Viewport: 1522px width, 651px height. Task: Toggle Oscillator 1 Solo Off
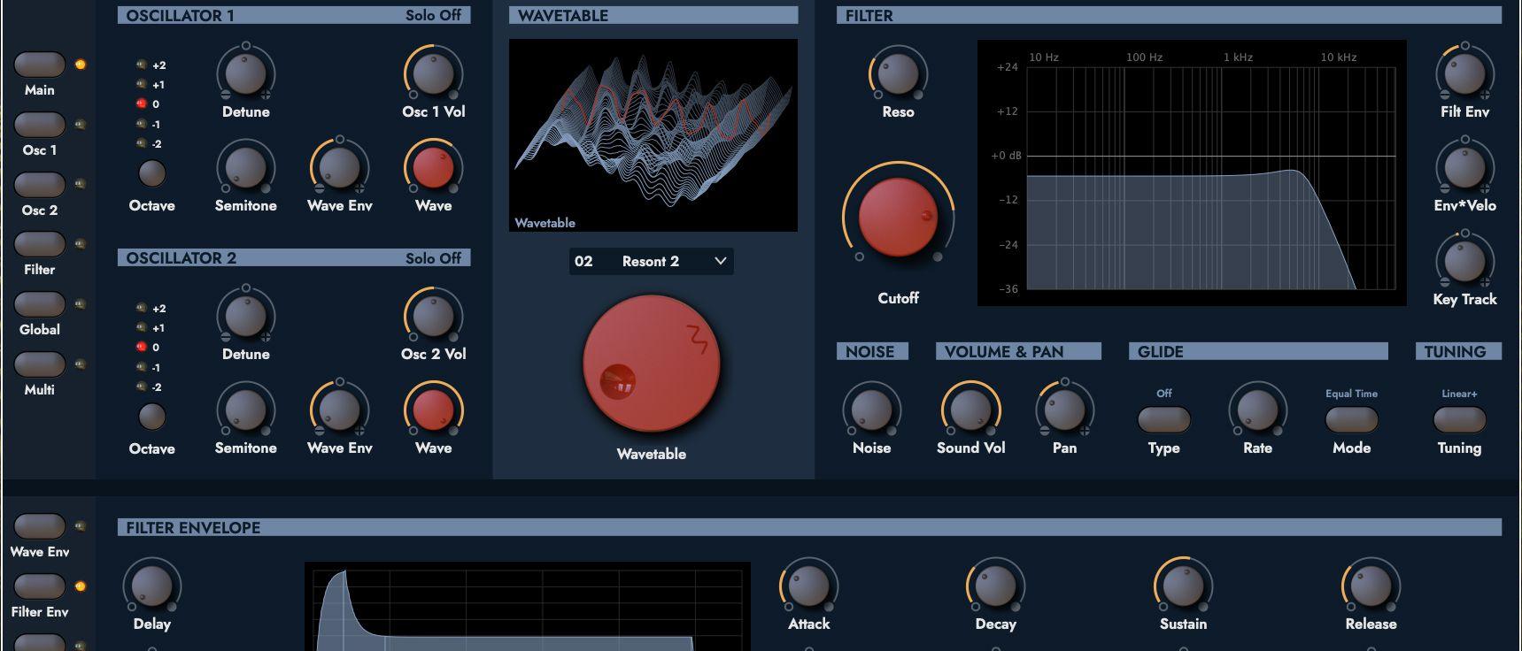point(433,15)
